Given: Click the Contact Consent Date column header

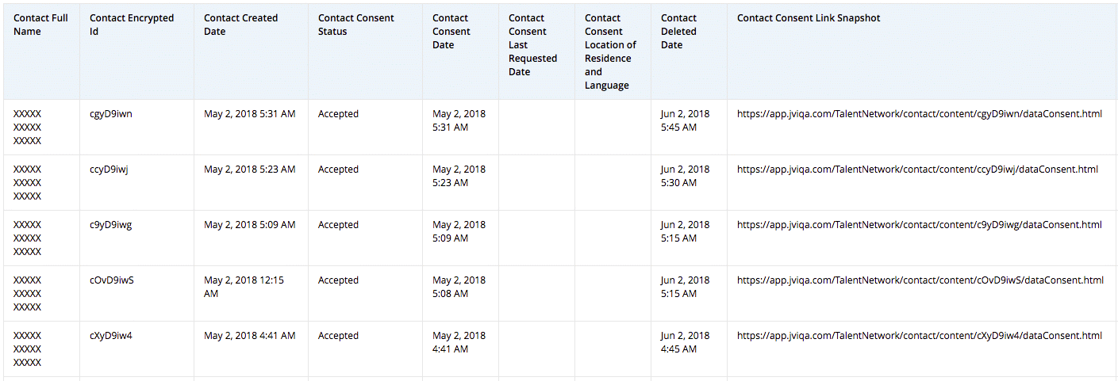Looking at the screenshot, I should [x=451, y=32].
